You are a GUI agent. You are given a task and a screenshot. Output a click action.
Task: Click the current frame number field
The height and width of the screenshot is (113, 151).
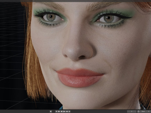[132, 111]
